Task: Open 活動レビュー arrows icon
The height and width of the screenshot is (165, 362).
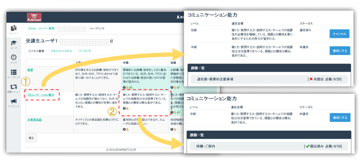Action: coord(13,88)
